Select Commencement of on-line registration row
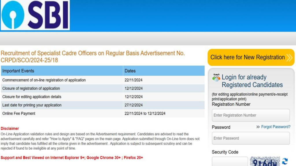 [x=103, y=80]
